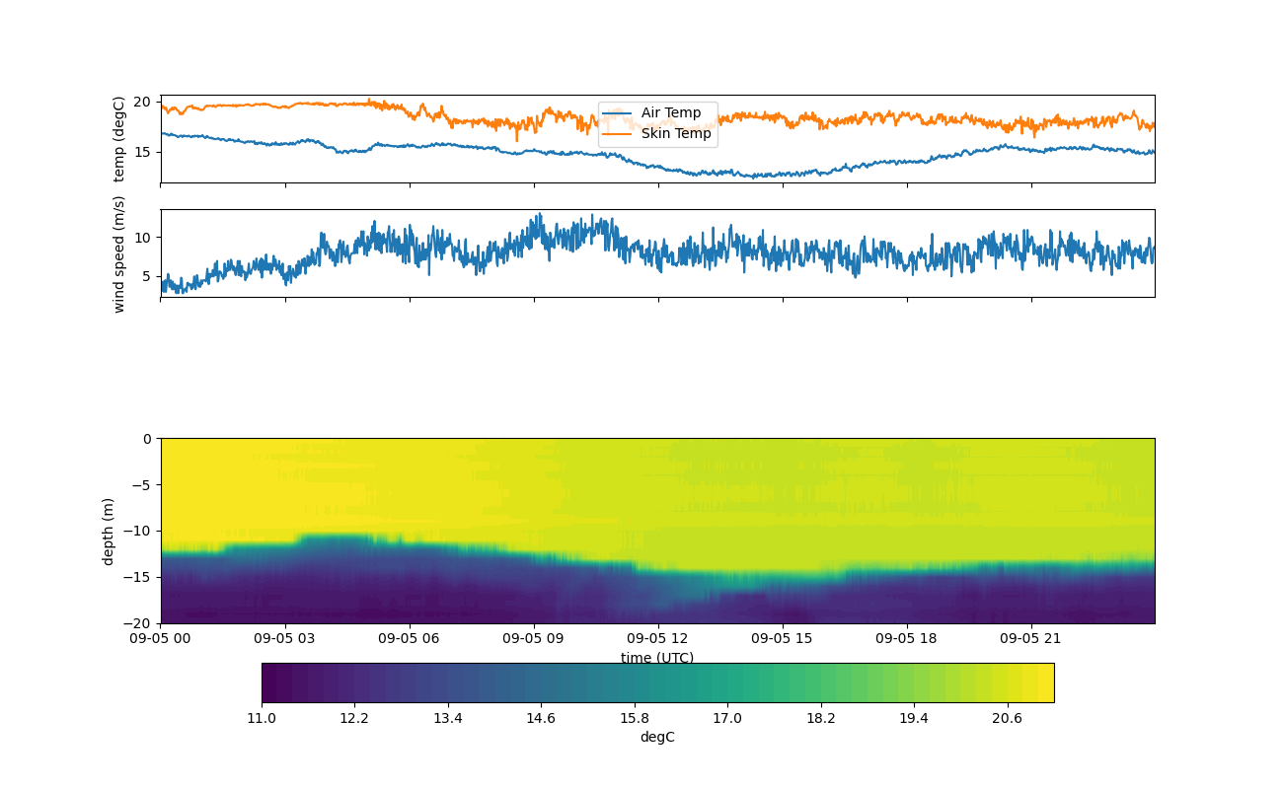This screenshot has height=789, width=1283.
Task: Click the yellow end of the colorbar
Action: [1041, 682]
